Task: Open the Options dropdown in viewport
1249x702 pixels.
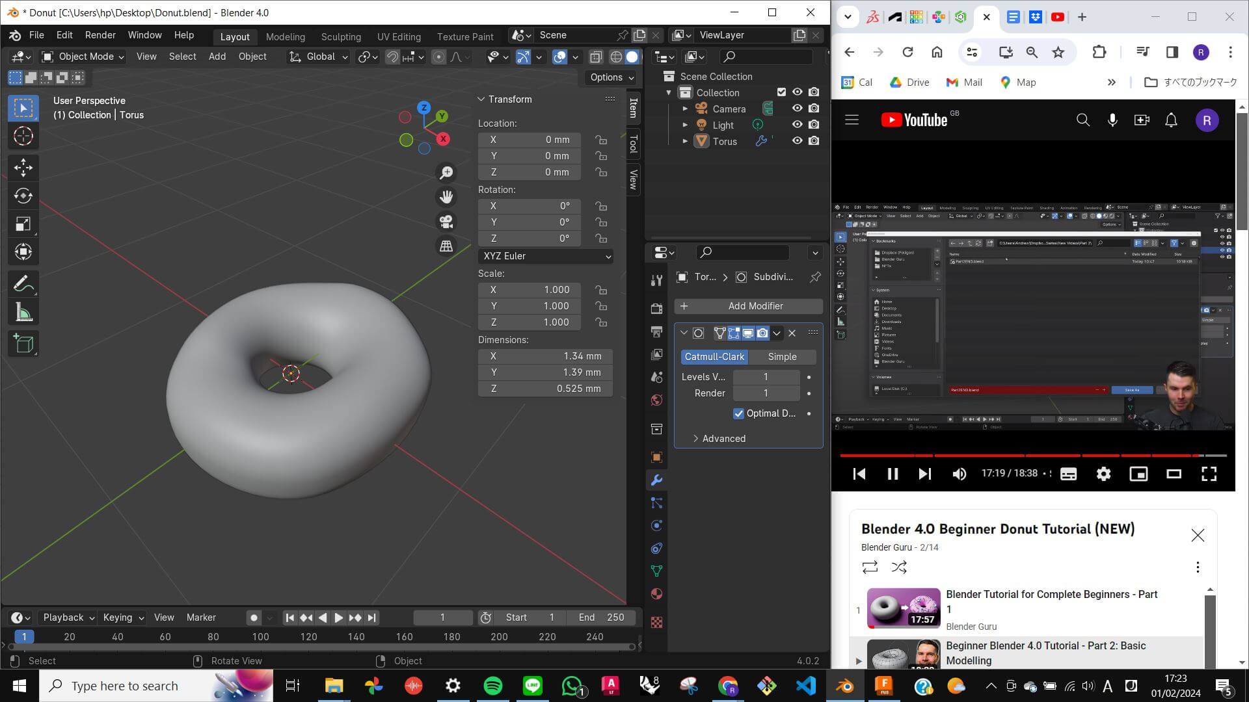Action: 611,77
